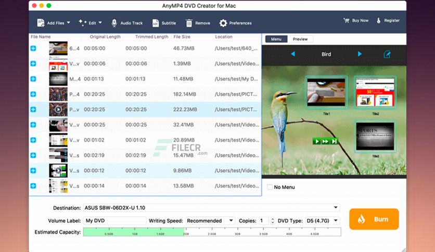Select the Title1 thumbnail in menu preview
Screen dimensions: 435x252
click(326, 93)
